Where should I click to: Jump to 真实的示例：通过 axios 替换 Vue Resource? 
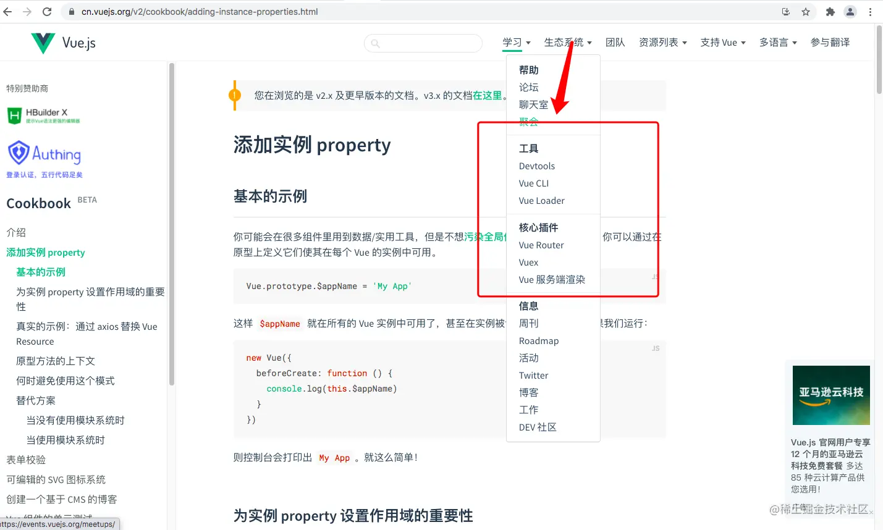(87, 334)
